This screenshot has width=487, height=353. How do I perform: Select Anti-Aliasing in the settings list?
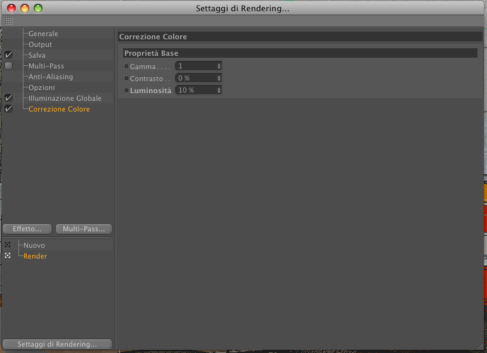pyautogui.click(x=51, y=77)
